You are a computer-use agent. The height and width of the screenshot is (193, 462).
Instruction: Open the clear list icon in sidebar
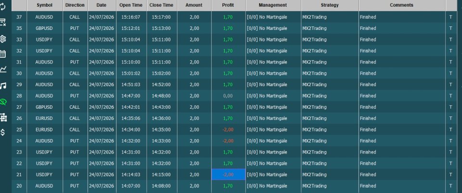click(x=3, y=22)
